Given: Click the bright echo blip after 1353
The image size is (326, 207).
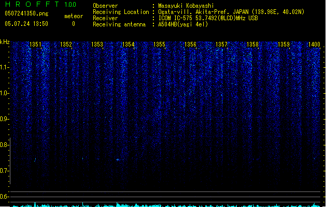Looking at the screenshot, I should tap(118, 160).
